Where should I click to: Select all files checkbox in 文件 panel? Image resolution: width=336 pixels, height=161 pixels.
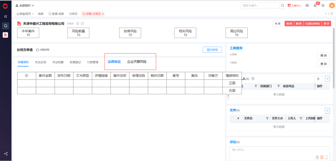[x=233, y=118]
